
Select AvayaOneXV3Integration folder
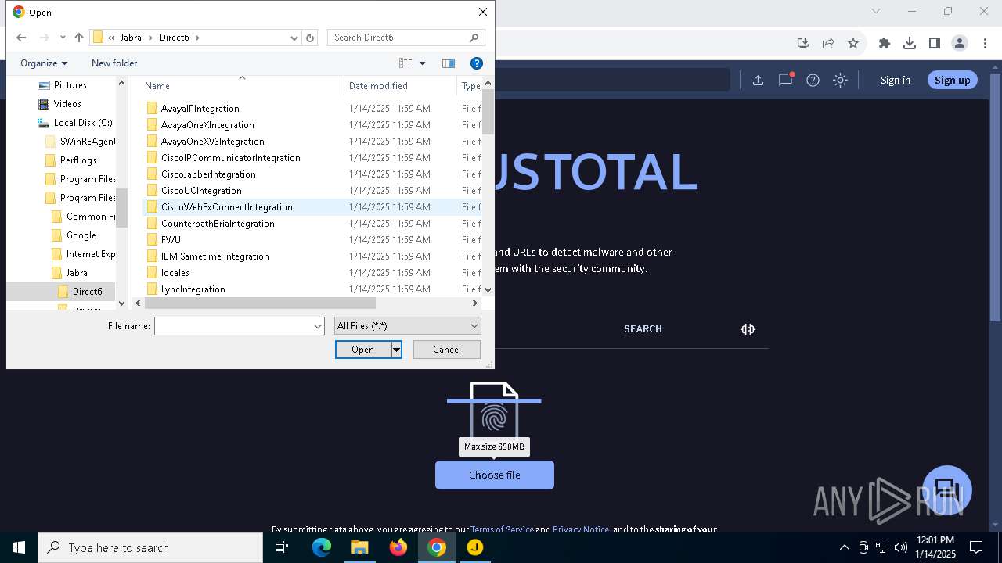pos(212,142)
